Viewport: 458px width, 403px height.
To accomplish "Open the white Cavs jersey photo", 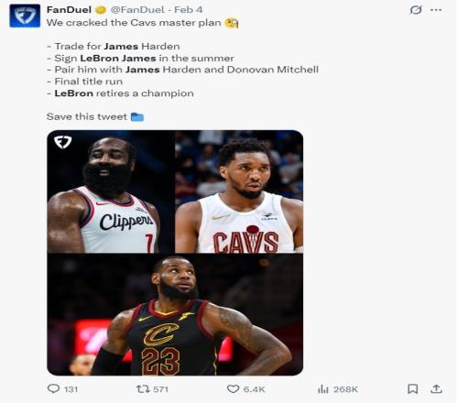I will (x=239, y=191).
